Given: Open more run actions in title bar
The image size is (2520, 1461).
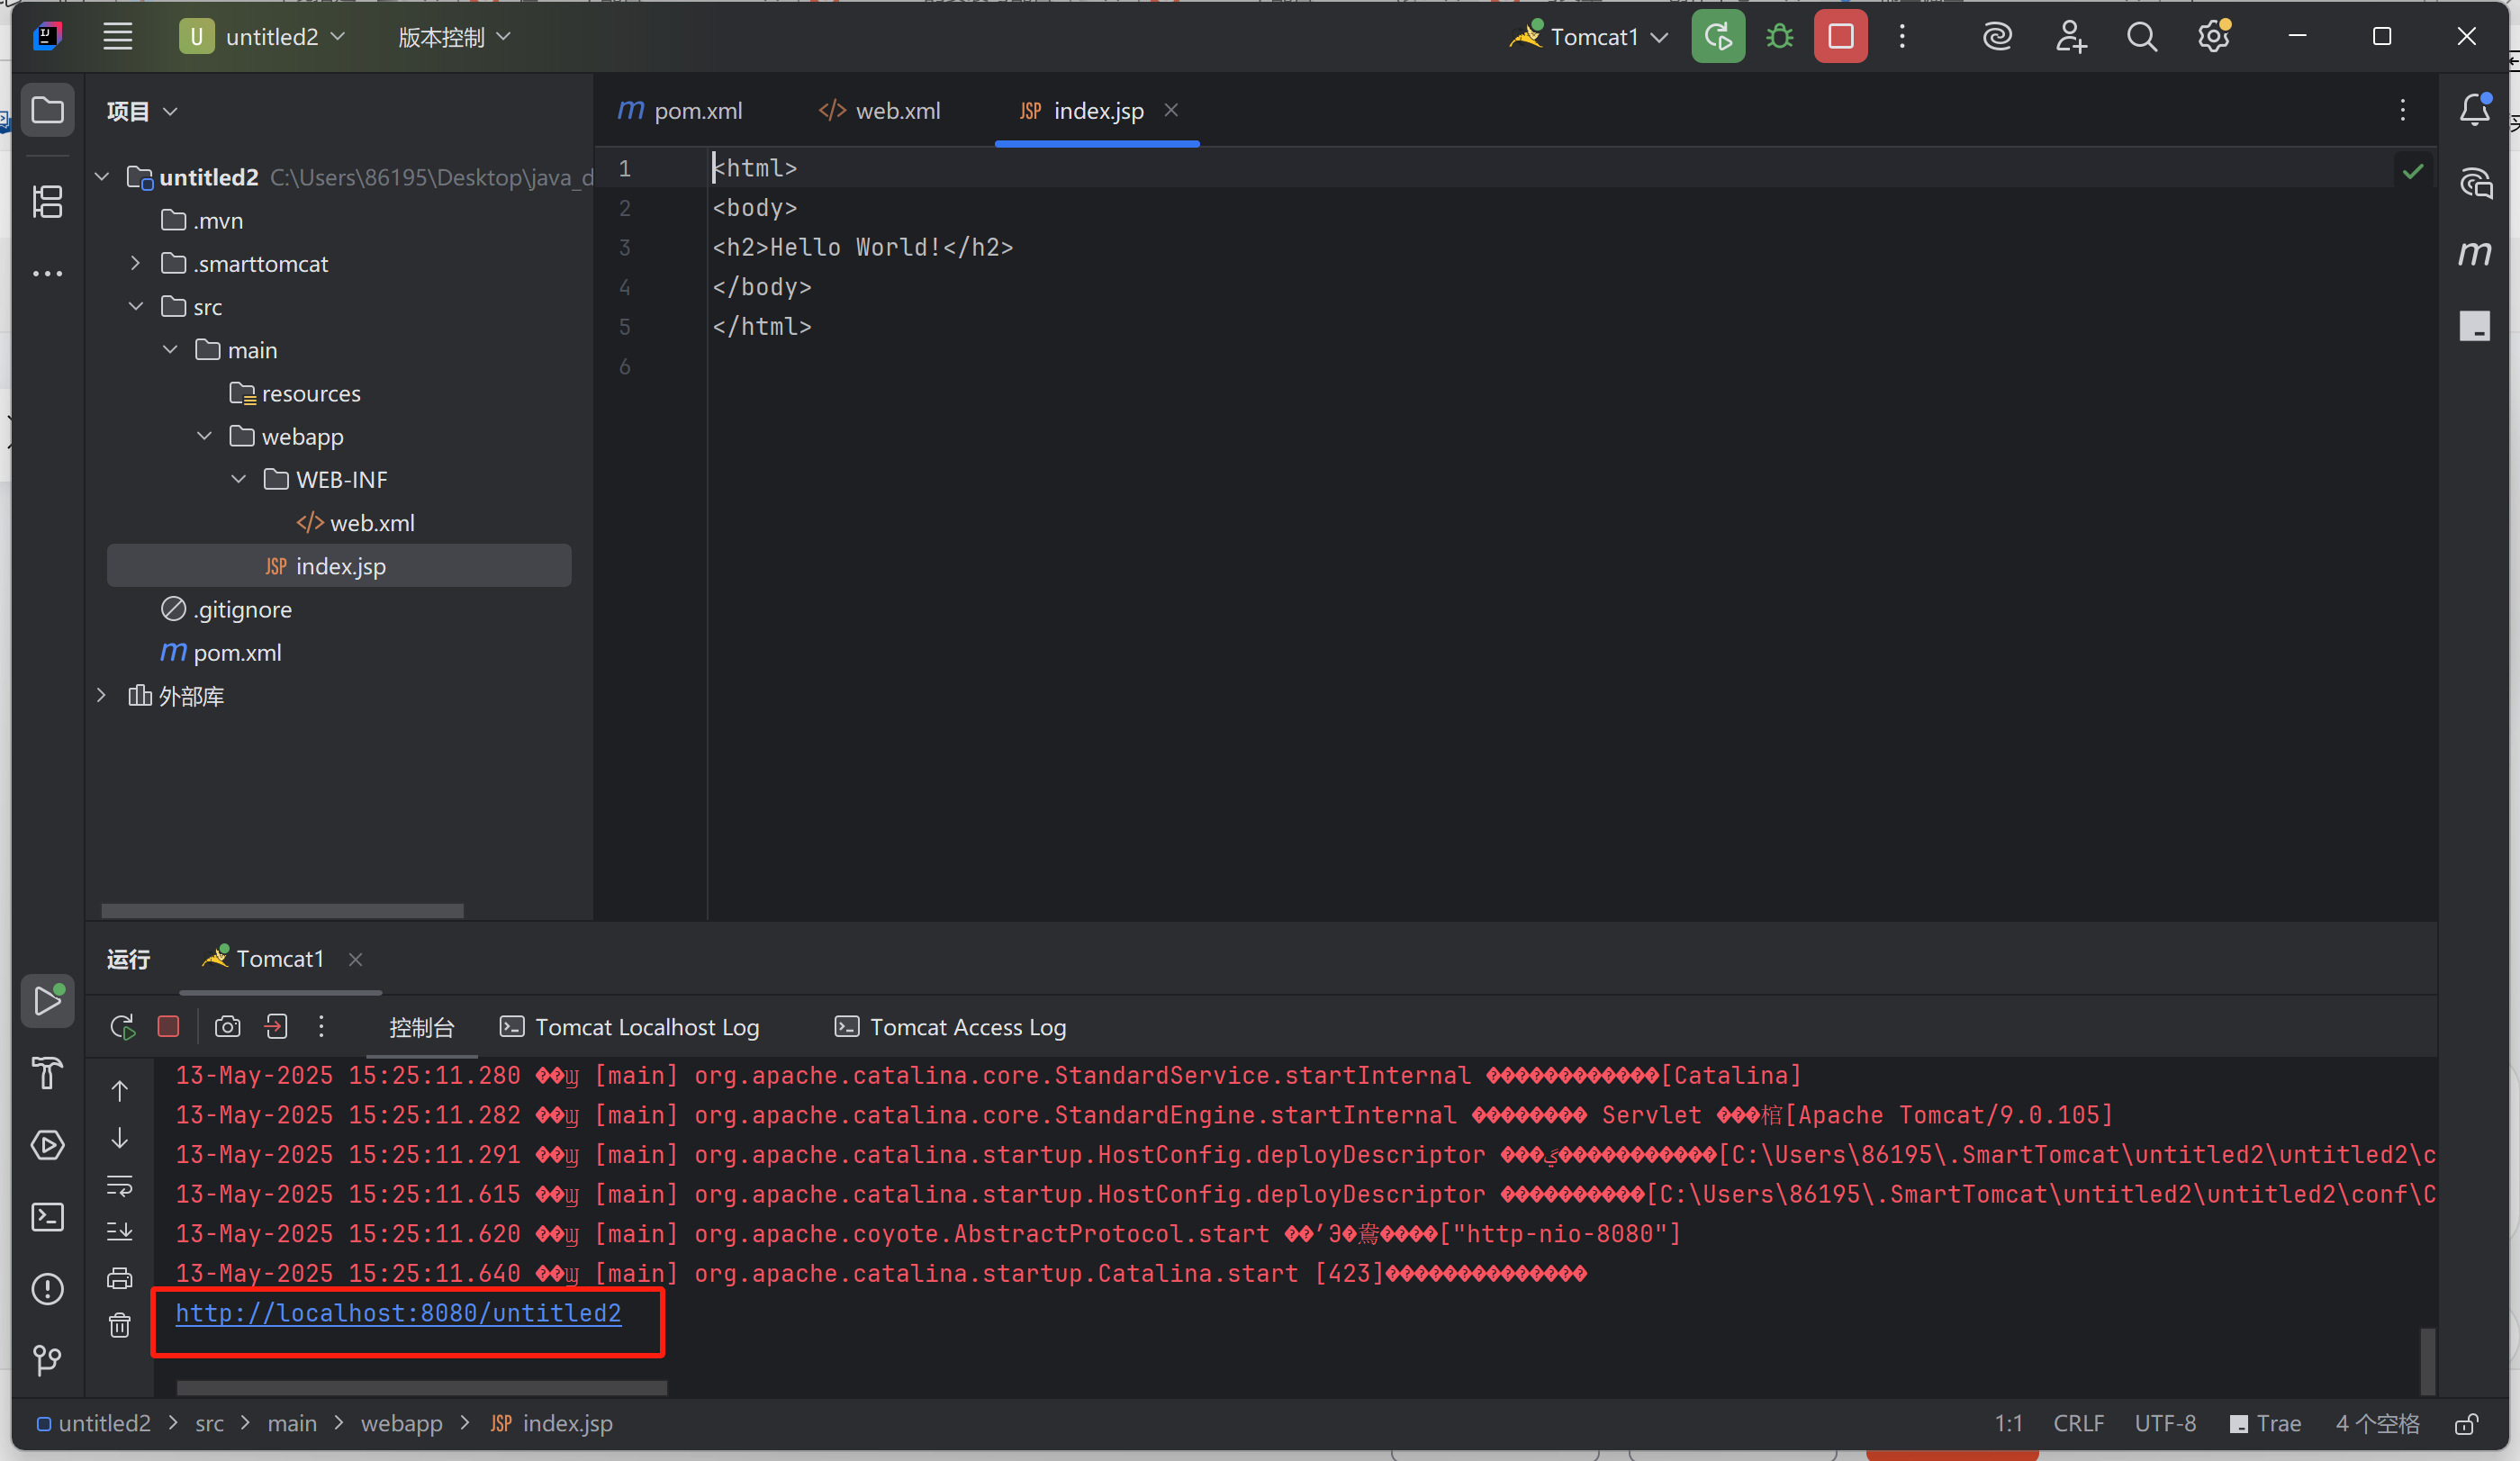Looking at the screenshot, I should pos(1903,37).
